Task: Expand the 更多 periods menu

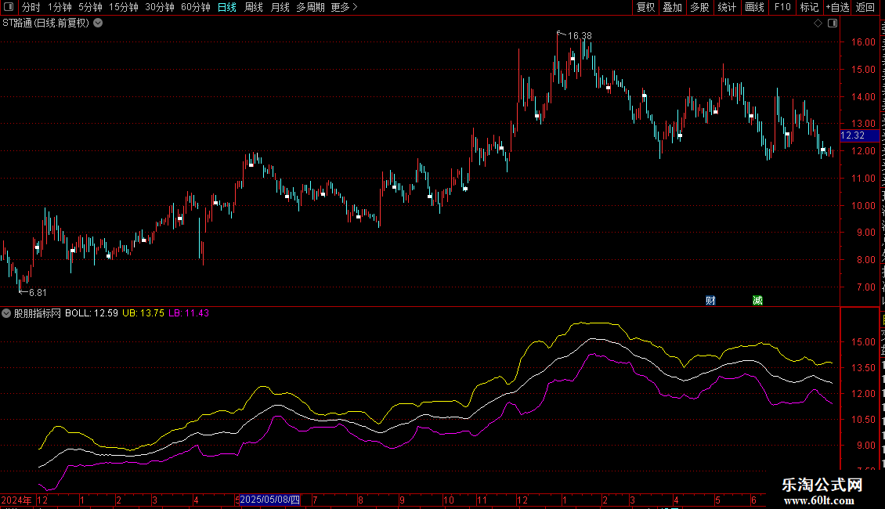Action: [344, 7]
